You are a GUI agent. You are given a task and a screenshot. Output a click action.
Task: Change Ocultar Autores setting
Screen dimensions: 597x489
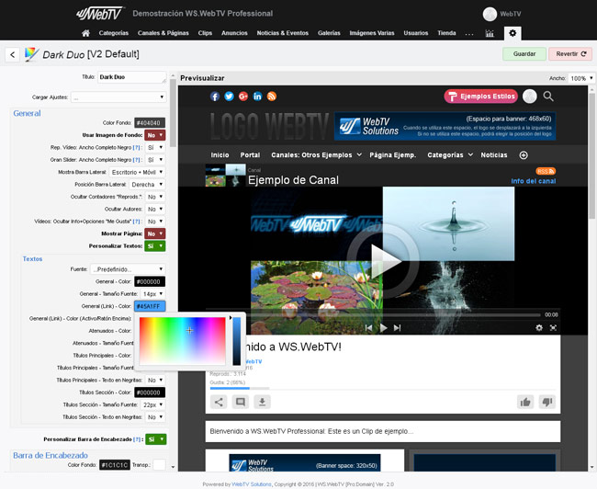pyautogui.click(x=155, y=209)
